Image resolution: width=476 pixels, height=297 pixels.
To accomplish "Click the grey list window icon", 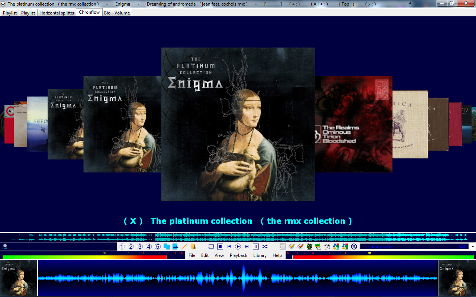I will (x=283, y=247).
